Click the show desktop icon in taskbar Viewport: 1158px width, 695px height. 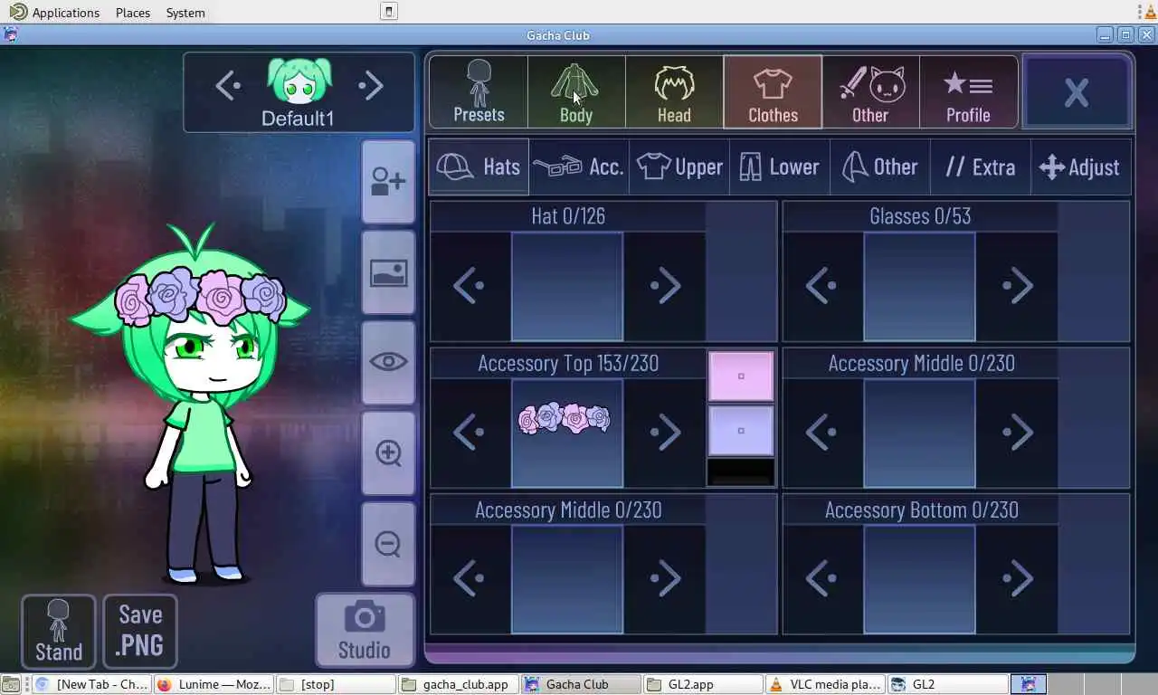click(x=10, y=684)
